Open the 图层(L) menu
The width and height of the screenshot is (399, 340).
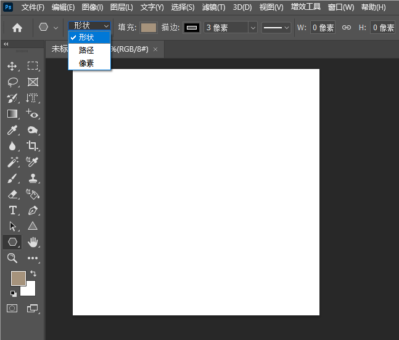pyautogui.click(x=121, y=7)
